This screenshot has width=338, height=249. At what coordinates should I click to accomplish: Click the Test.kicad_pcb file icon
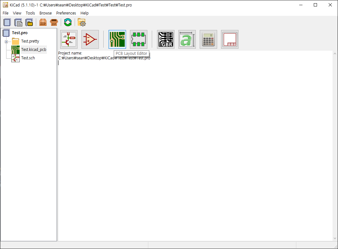tap(16, 49)
